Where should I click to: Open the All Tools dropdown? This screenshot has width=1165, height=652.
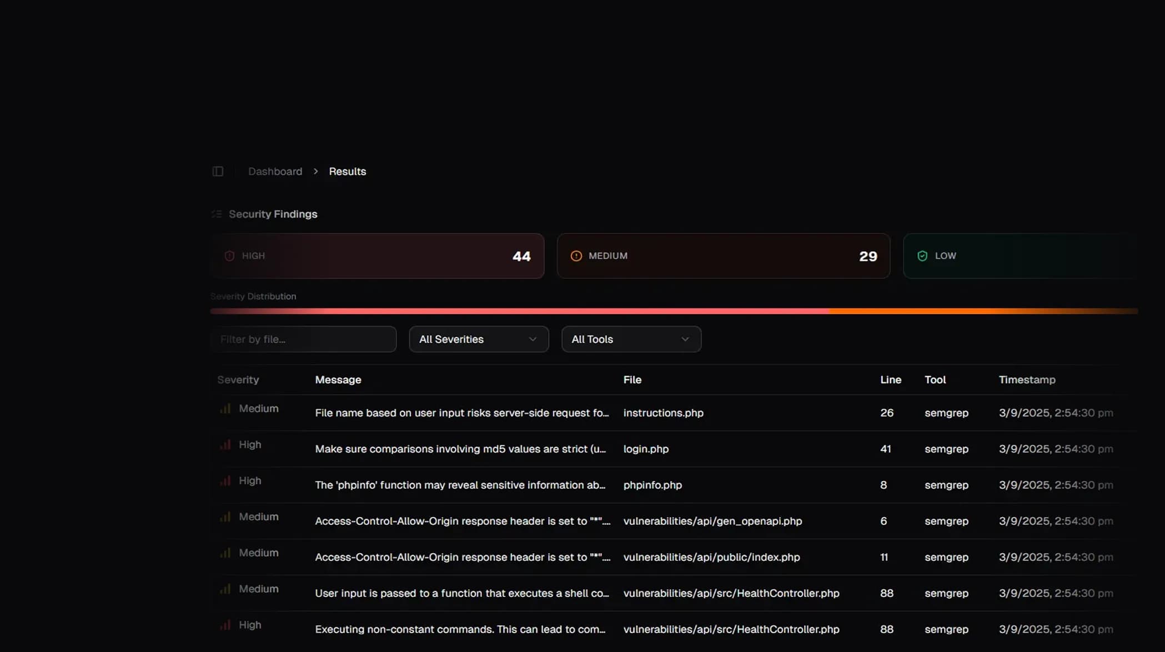point(631,339)
